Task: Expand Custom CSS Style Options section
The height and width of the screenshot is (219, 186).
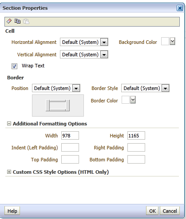Action: [x=9, y=172]
